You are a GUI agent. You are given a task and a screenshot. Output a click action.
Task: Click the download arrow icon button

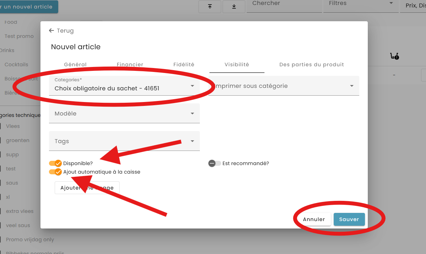coord(234,6)
